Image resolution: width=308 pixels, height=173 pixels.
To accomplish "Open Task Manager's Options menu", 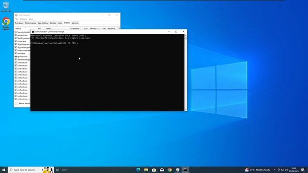I will coord(23,19).
